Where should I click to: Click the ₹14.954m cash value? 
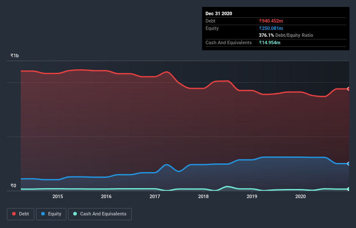coord(270,42)
